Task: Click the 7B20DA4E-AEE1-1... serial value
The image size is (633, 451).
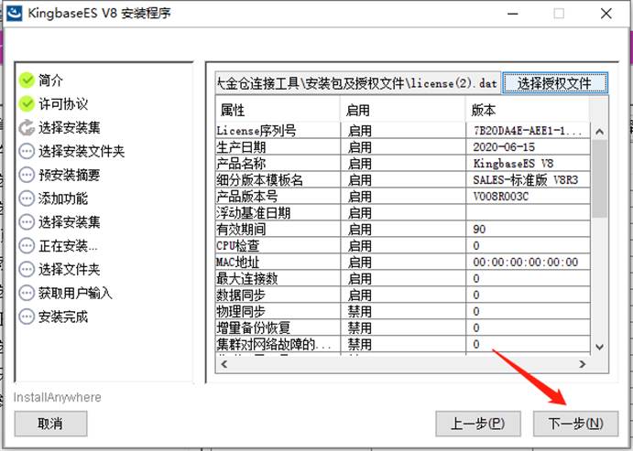Action: tap(528, 131)
